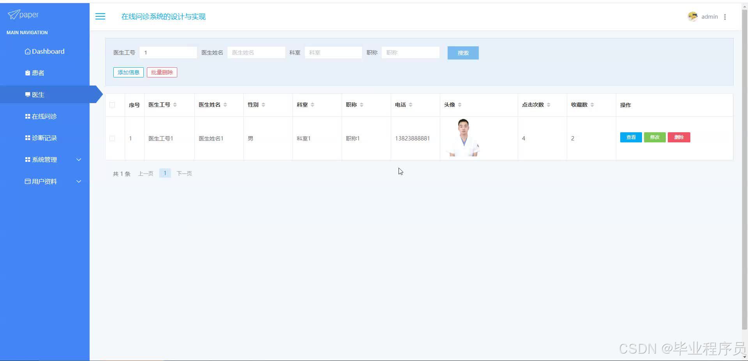Go to 下一页 next page
Viewport: 748px width, 361px height.
click(x=184, y=173)
